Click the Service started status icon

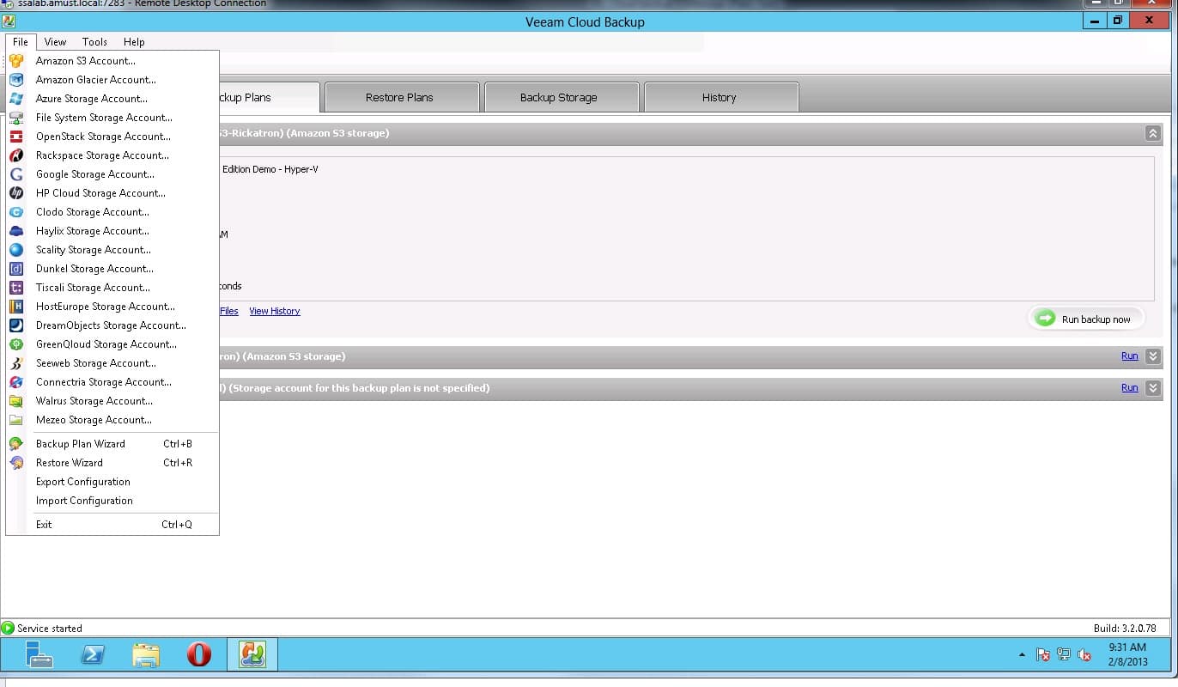tap(8, 628)
